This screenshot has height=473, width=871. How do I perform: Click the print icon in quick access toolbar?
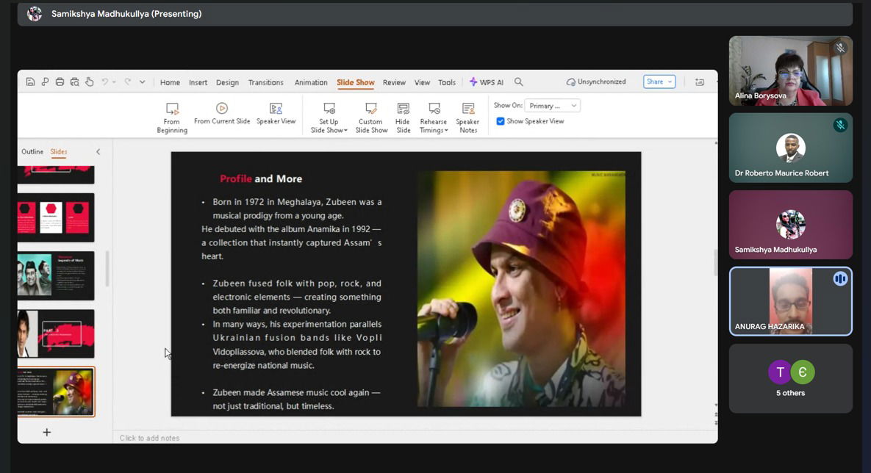coord(60,82)
